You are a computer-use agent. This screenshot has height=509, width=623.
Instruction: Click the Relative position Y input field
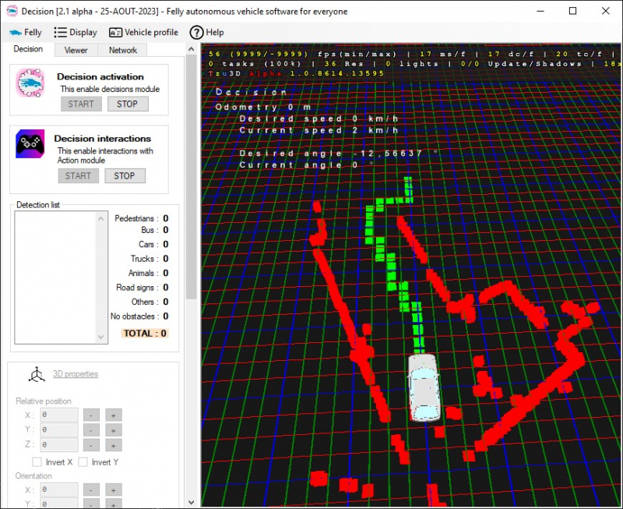[x=59, y=429]
